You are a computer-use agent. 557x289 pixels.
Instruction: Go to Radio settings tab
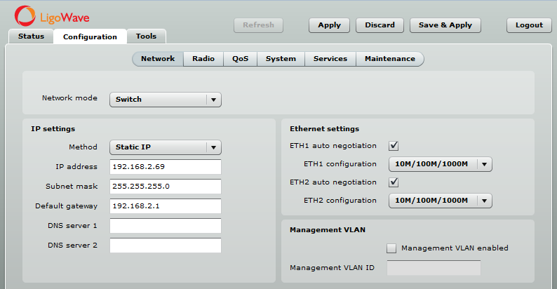pyautogui.click(x=203, y=59)
